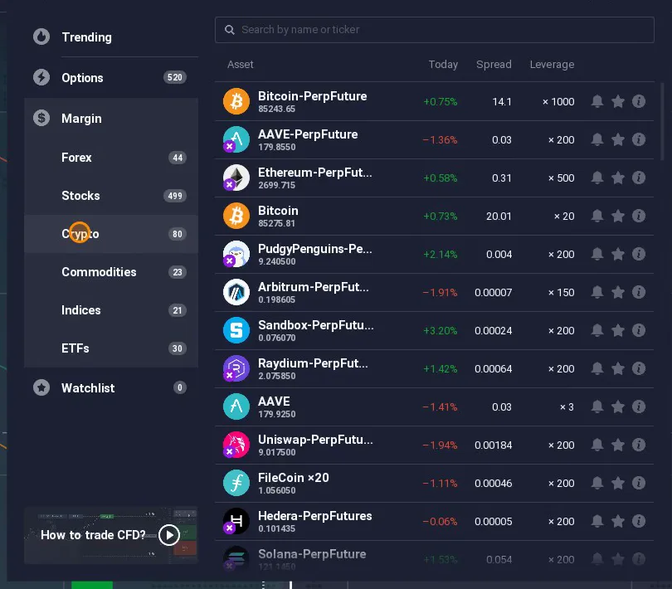Sort by Today column header
The image size is (672, 589).
(x=443, y=65)
